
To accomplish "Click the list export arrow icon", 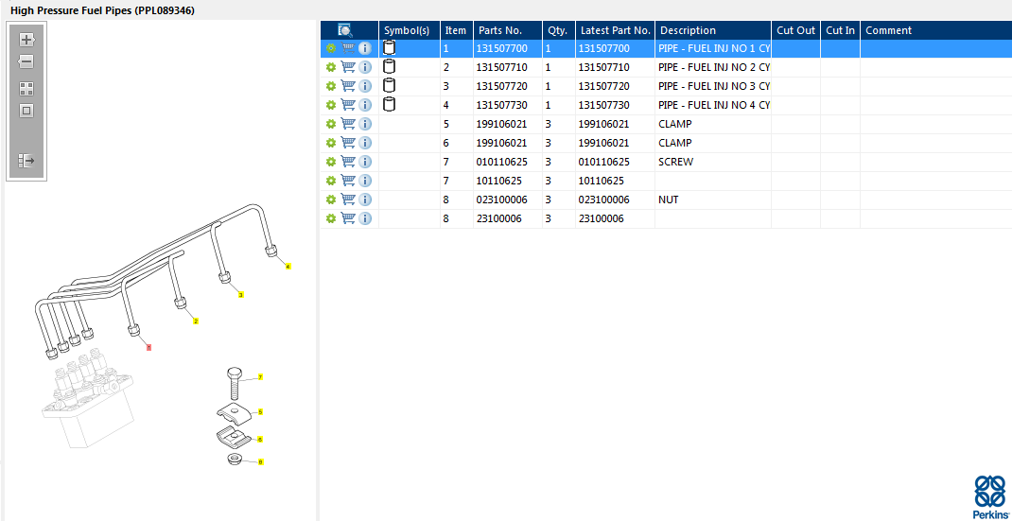I will tap(26, 161).
